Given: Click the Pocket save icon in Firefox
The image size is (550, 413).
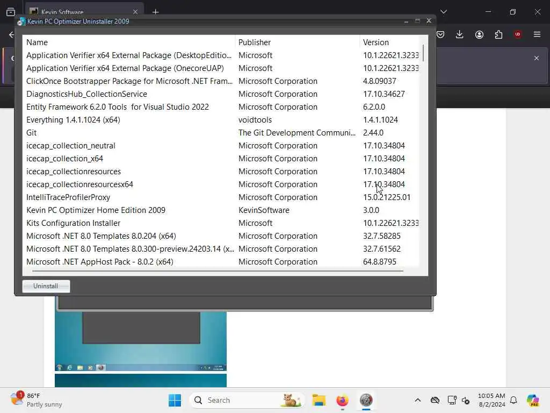Looking at the screenshot, I should click(x=440, y=34).
